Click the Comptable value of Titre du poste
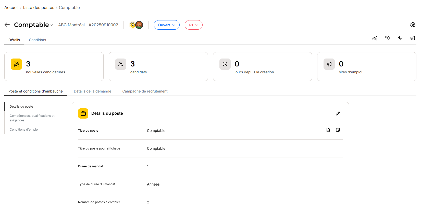This screenshot has height=208, width=421. point(156,131)
